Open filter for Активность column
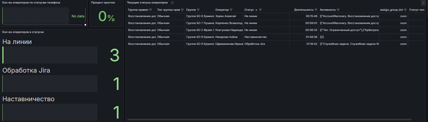The image size is (428, 122). pos(338,10)
